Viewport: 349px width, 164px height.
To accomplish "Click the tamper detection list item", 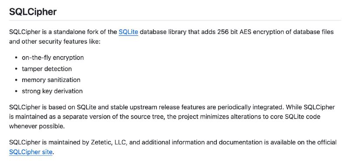I will (x=47, y=69).
